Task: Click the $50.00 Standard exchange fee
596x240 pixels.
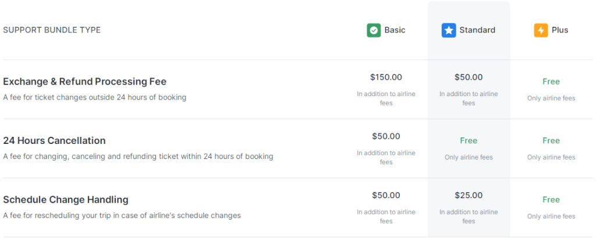Action: click(x=469, y=77)
